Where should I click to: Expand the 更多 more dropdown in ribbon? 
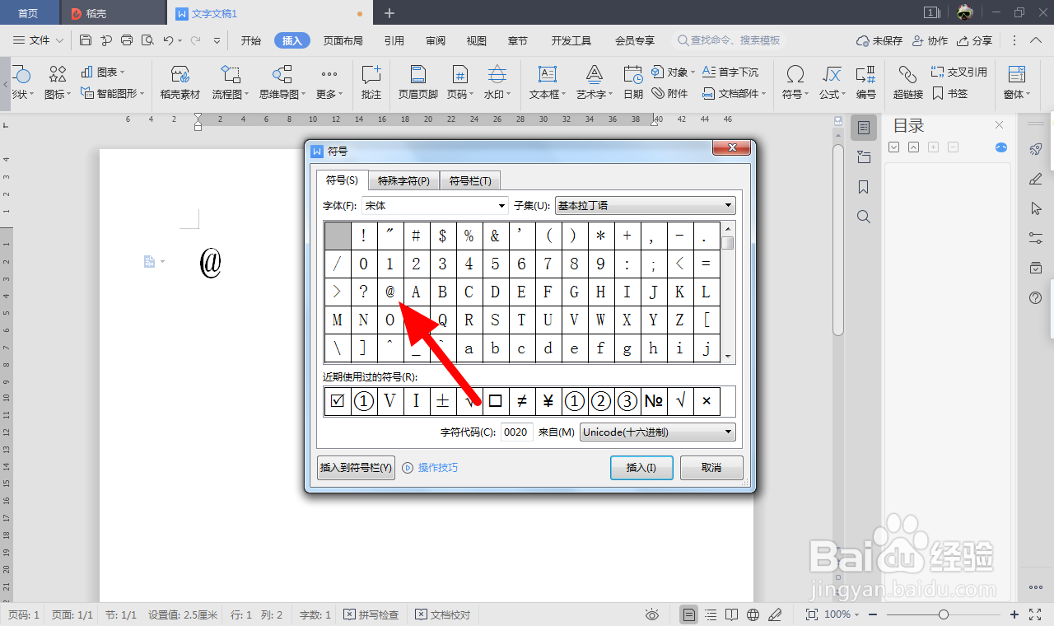(329, 82)
